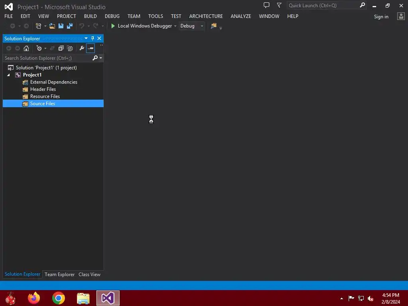
Task: Switch to the Team Explorer tab
Action: 60,274
